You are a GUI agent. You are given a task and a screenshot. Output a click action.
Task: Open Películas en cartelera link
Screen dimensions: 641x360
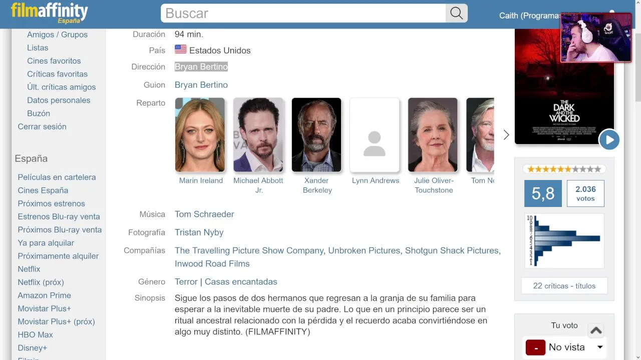click(x=57, y=177)
